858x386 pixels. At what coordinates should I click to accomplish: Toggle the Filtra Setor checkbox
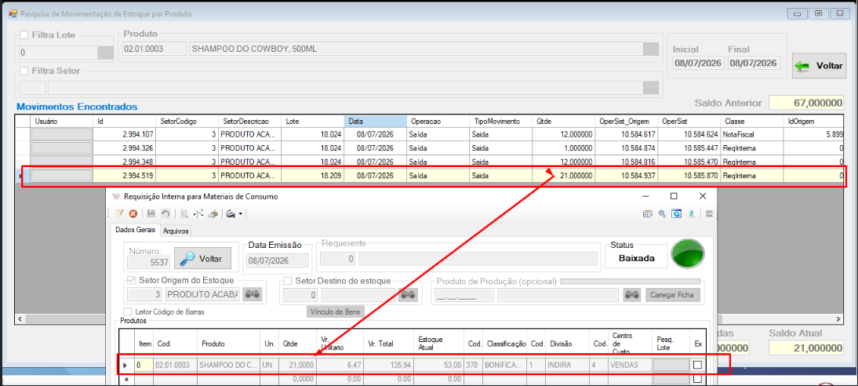(x=24, y=71)
